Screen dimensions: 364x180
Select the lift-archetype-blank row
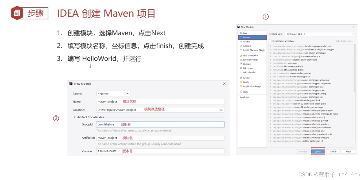pos(311,70)
